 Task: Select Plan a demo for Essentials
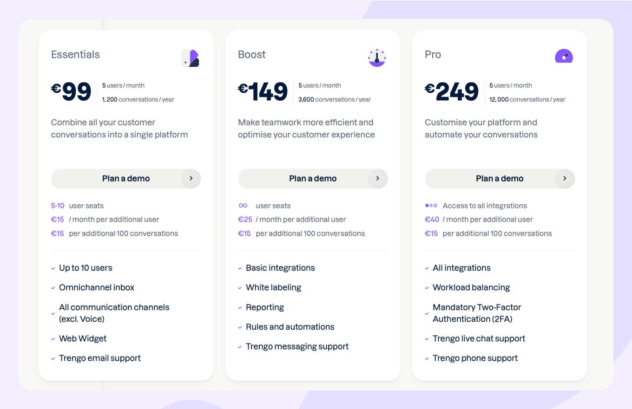[126, 179]
